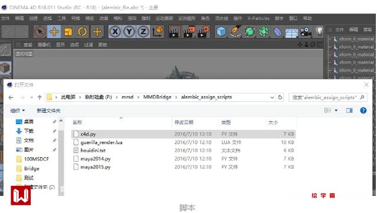Click the undo redo area icon

15,32
